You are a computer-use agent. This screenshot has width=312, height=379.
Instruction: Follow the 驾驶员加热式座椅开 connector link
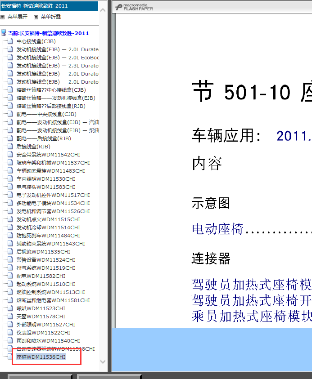pos(252,300)
